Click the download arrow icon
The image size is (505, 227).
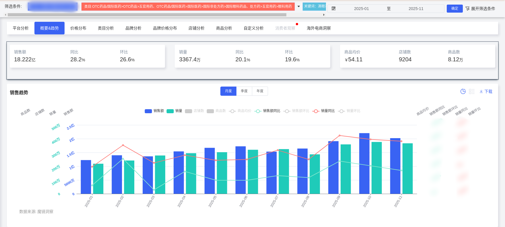[481, 91]
